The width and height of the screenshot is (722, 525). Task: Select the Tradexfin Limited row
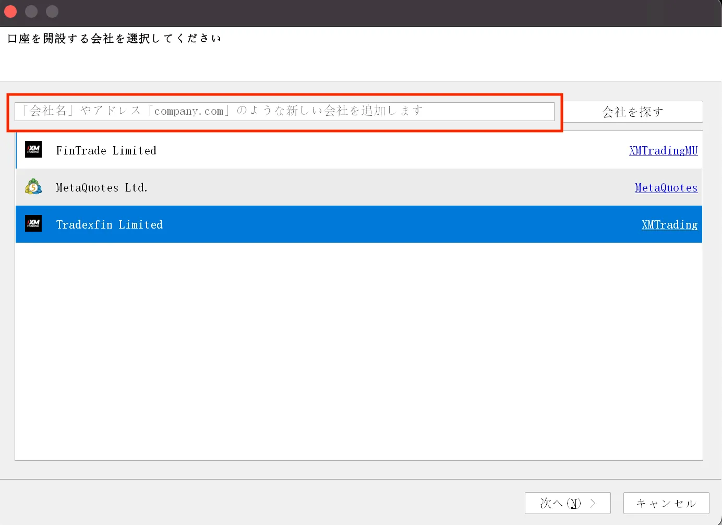[x=359, y=224]
